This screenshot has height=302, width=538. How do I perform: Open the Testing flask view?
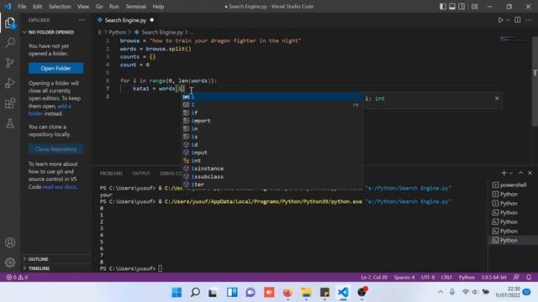10,123
